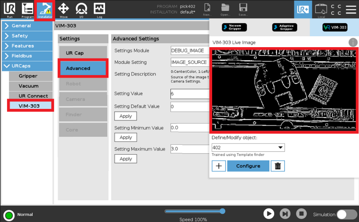Viewport: 359px width, 222px height.
Task: Switch to Vacuum Gripper tab
Action: pyautogui.click(x=234, y=27)
